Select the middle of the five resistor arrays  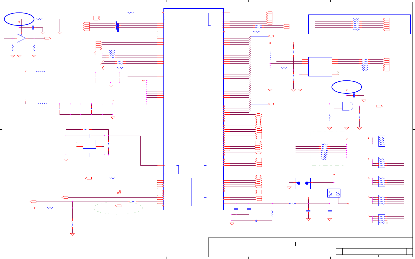(x=382, y=182)
